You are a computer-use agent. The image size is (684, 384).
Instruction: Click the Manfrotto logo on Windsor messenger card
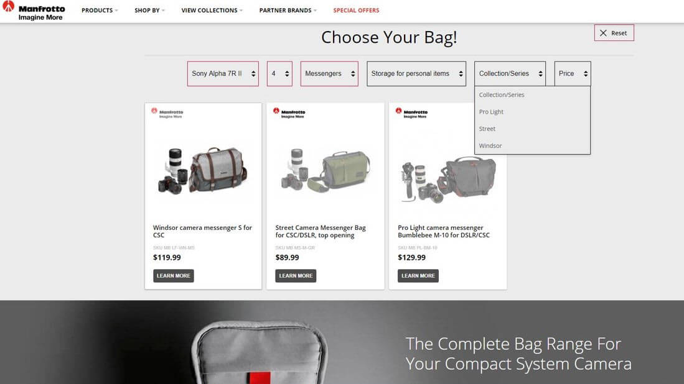167,112
